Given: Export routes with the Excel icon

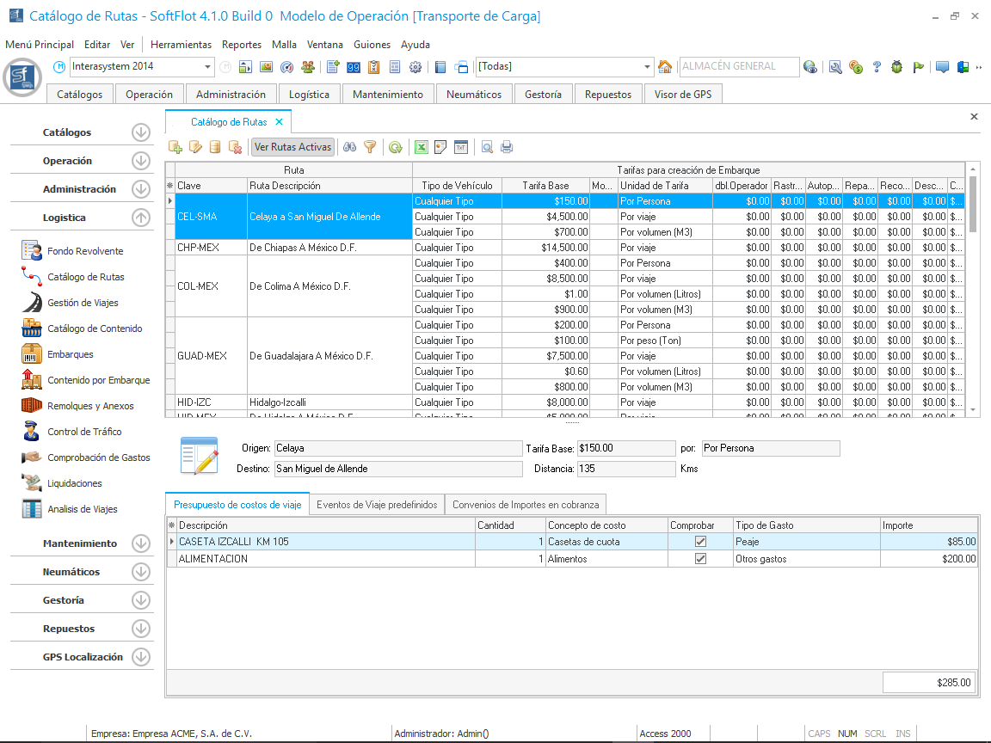Looking at the screenshot, I should tap(422, 147).
